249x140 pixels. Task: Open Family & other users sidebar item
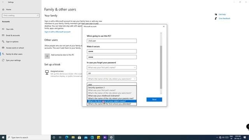click(x=21, y=54)
